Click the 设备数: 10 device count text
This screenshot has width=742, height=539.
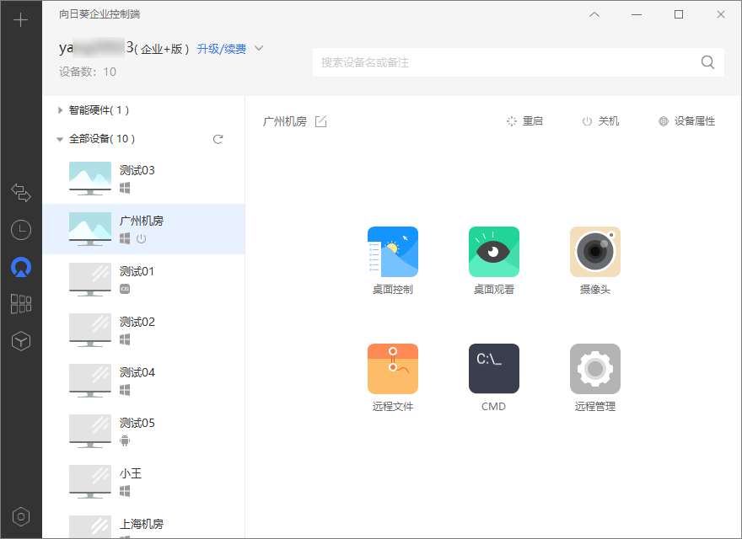coord(88,72)
